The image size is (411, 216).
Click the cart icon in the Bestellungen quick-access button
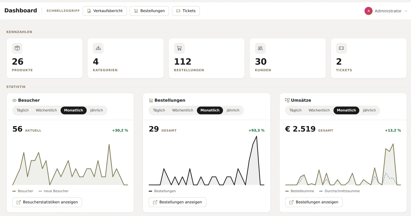click(136, 11)
